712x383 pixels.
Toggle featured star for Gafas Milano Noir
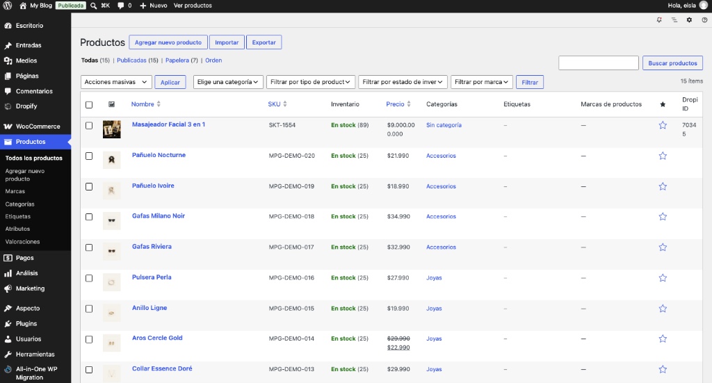663,216
